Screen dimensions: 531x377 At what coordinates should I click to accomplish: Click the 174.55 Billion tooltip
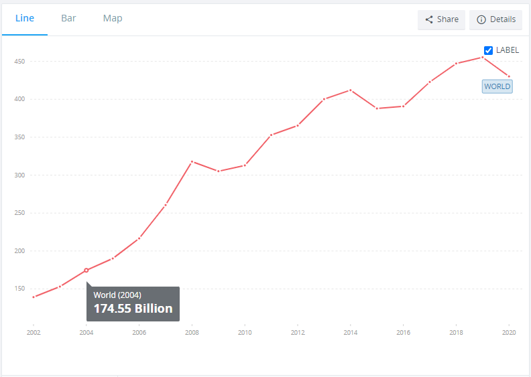133,303
